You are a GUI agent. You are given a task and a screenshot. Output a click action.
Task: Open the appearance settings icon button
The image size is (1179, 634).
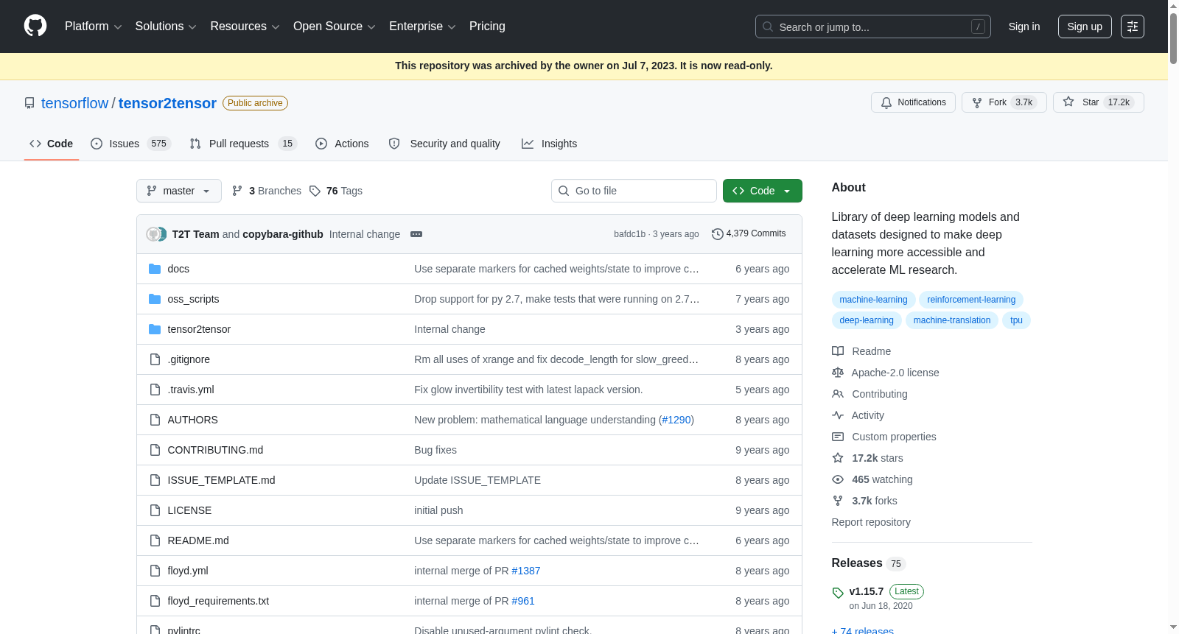click(1133, 27)
